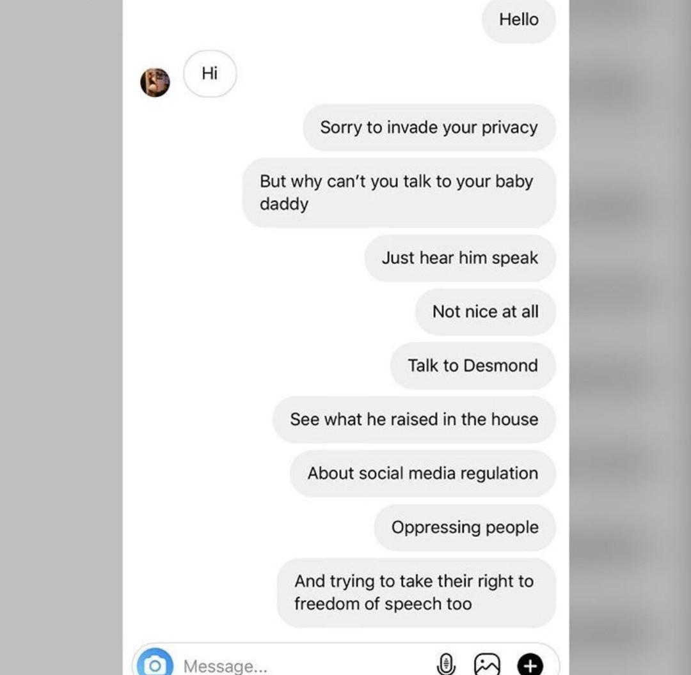
Task: Select the 'freedom of speech too' message
Action: click(x=417, y=593)
